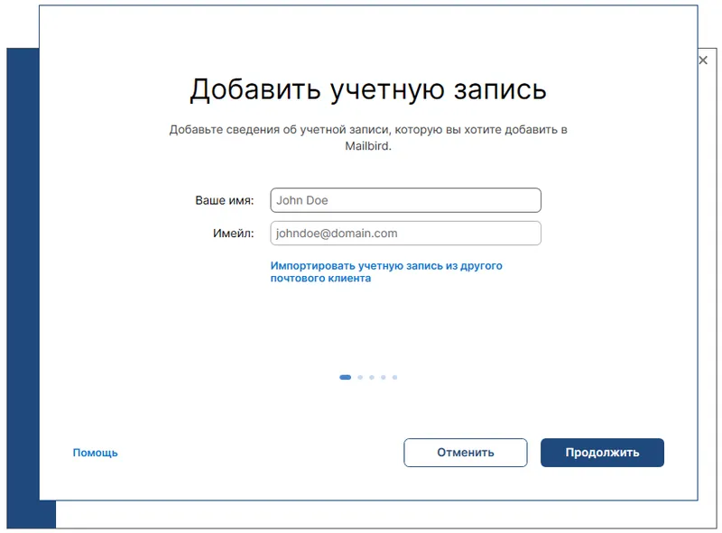
Task: Click the description text mentioning Mailbird
Action: (x=368, y=138)
